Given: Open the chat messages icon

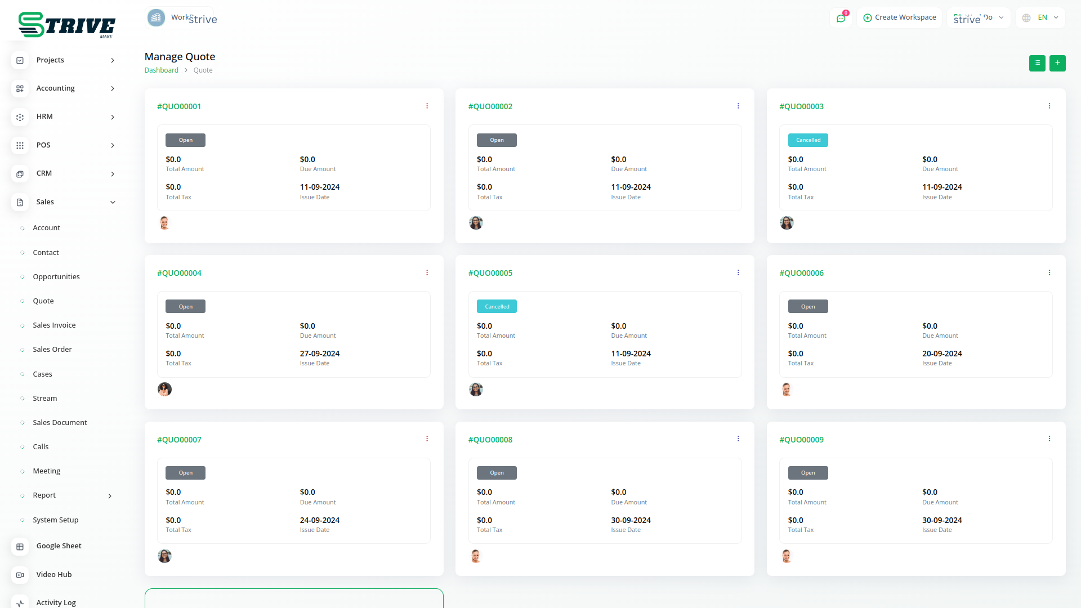Looking at the screenshot, I should point(841,18).
